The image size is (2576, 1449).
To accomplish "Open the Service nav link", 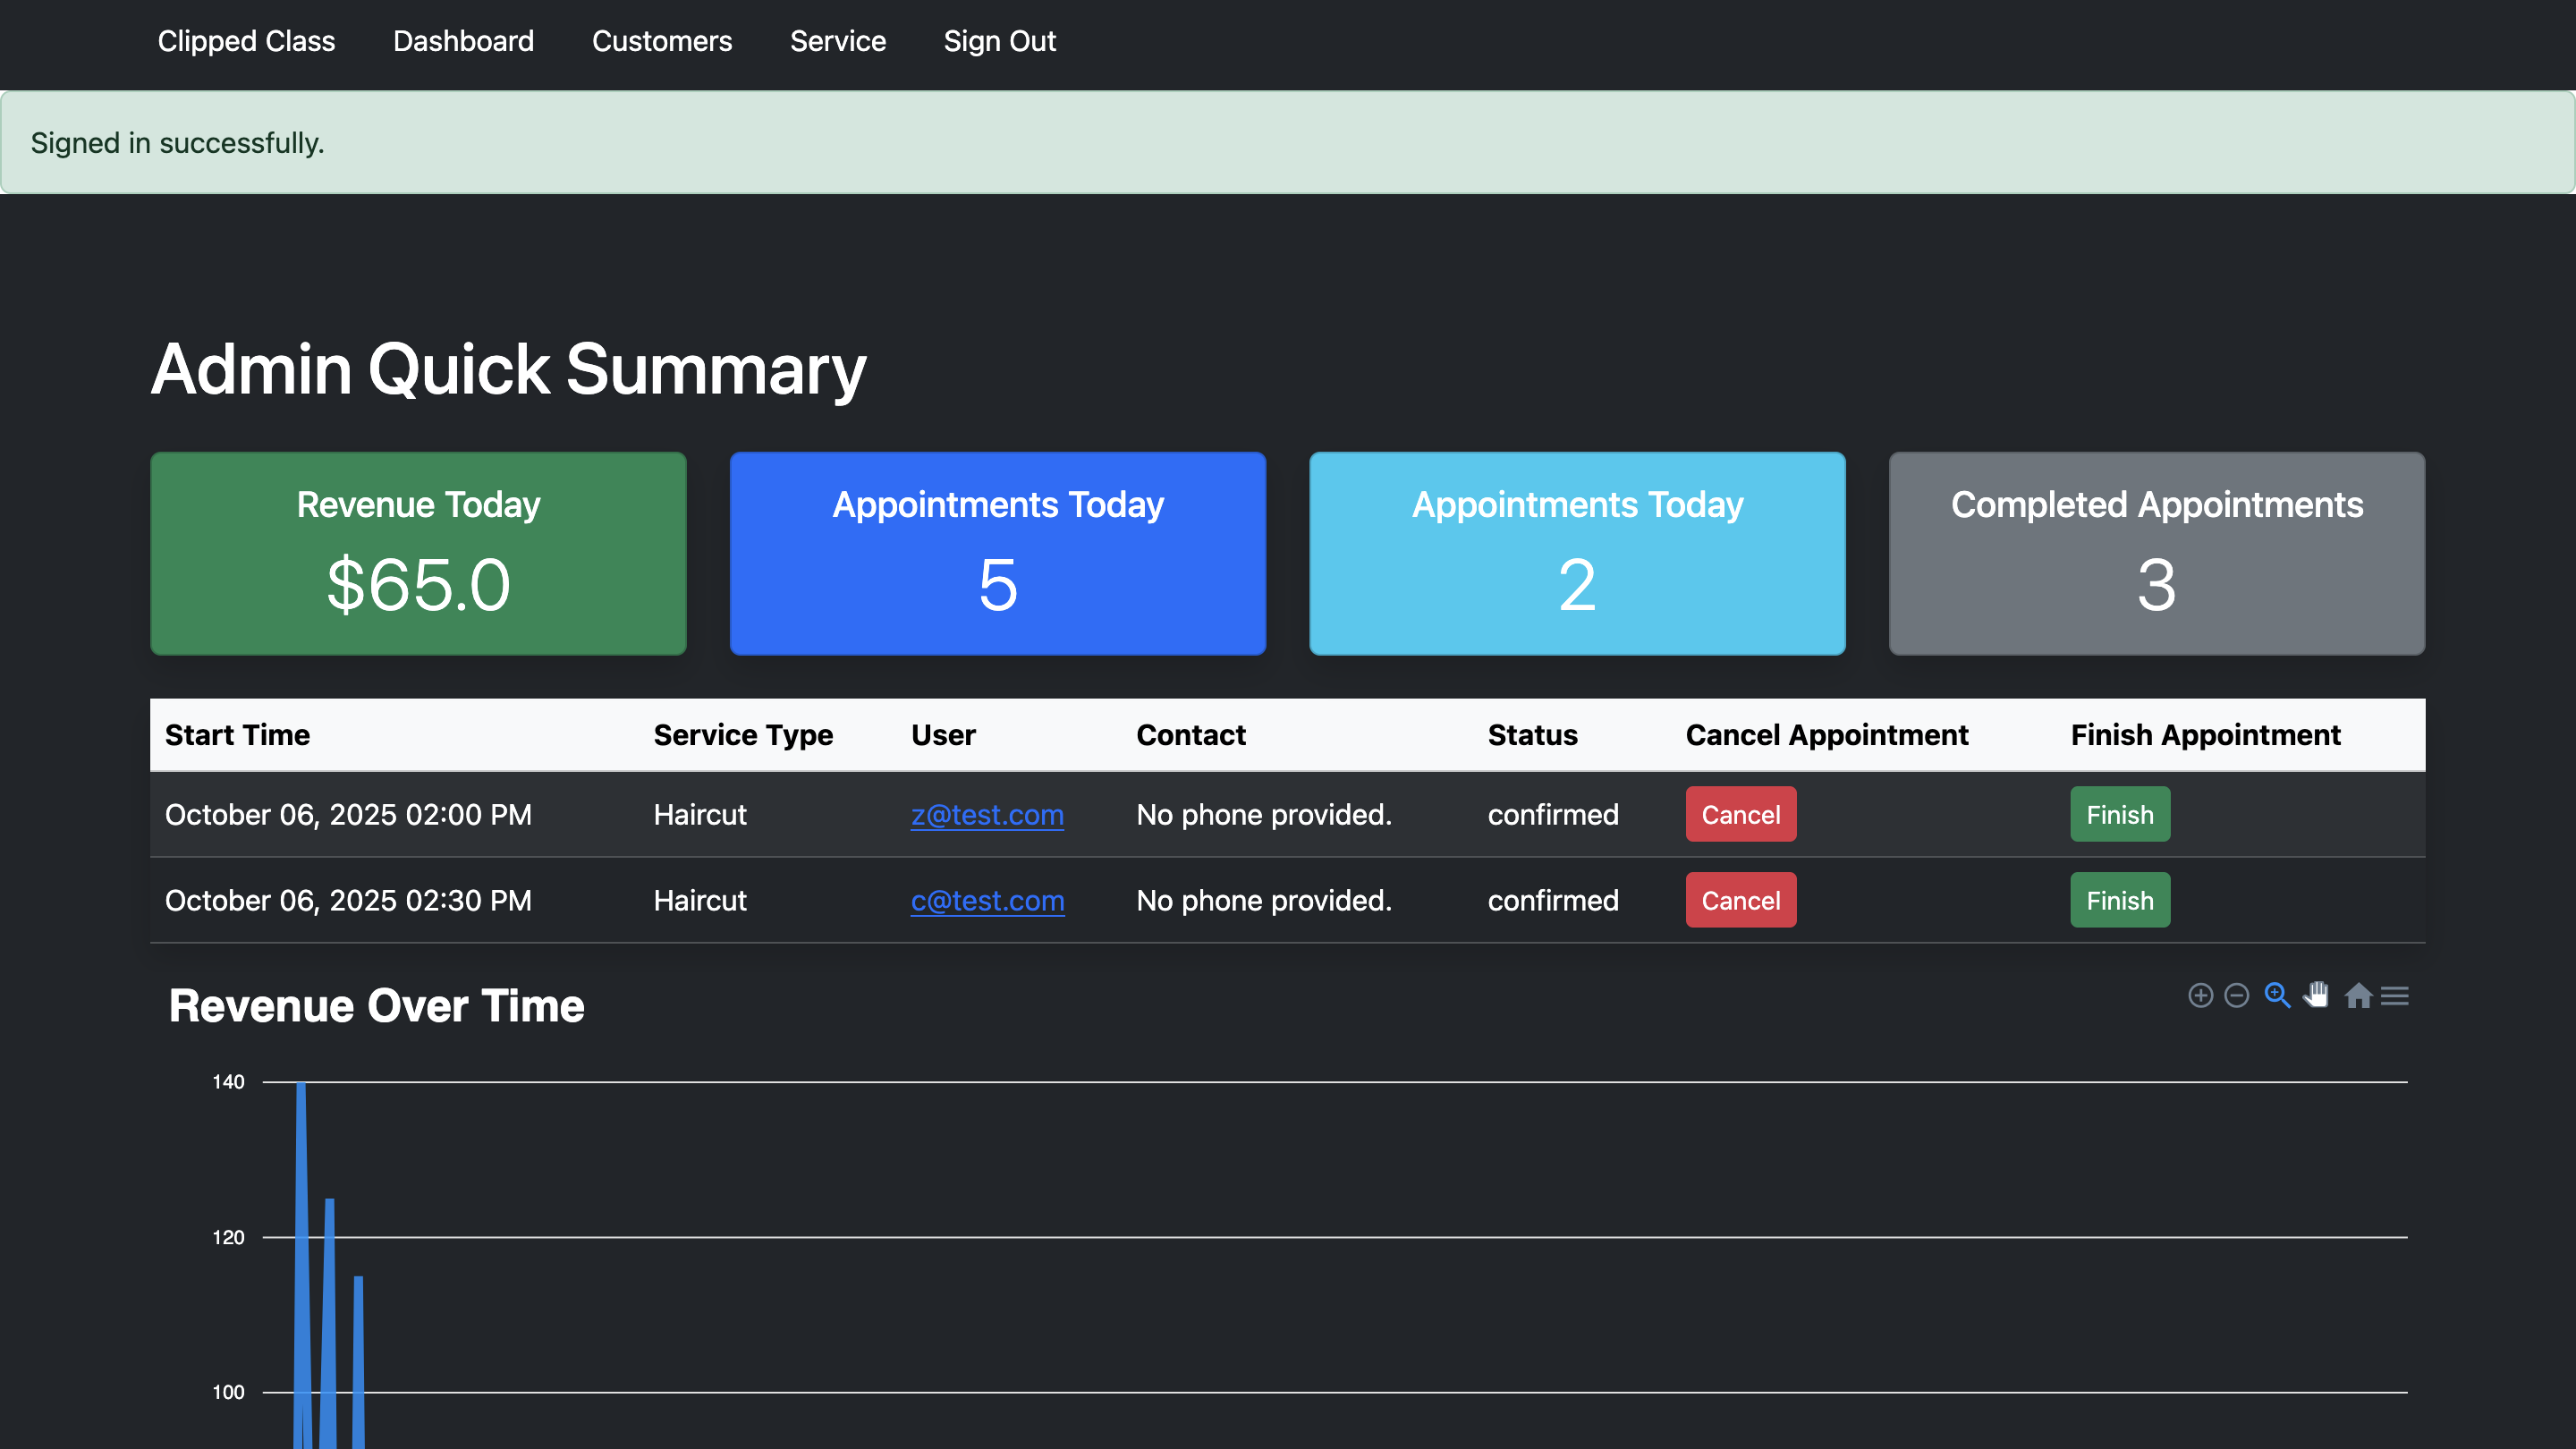I will 837,41.
